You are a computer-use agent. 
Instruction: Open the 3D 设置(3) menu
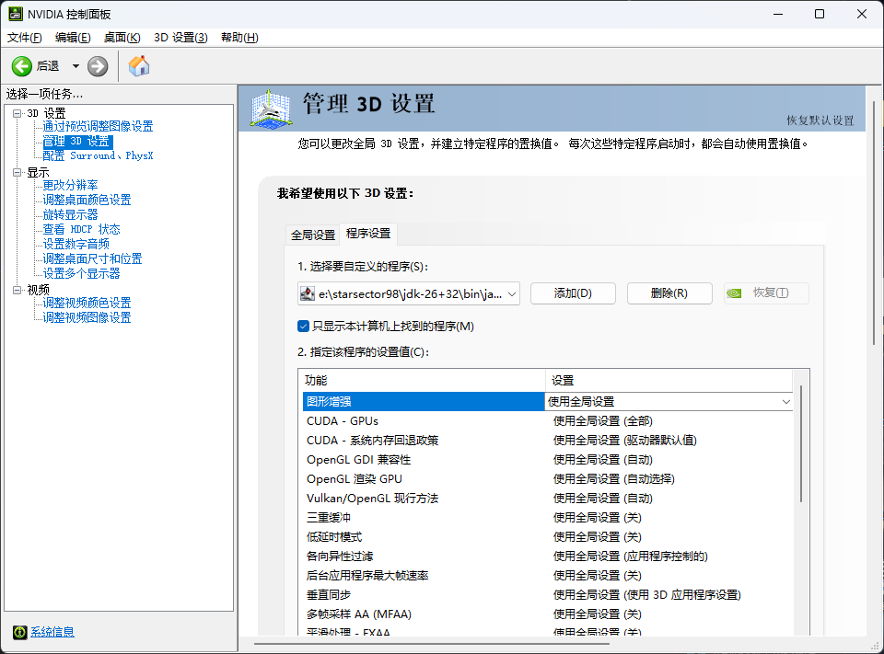pos(181,37)
